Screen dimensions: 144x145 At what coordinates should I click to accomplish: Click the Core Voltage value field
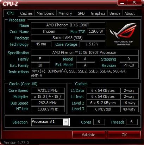click(x=92, y=44)
